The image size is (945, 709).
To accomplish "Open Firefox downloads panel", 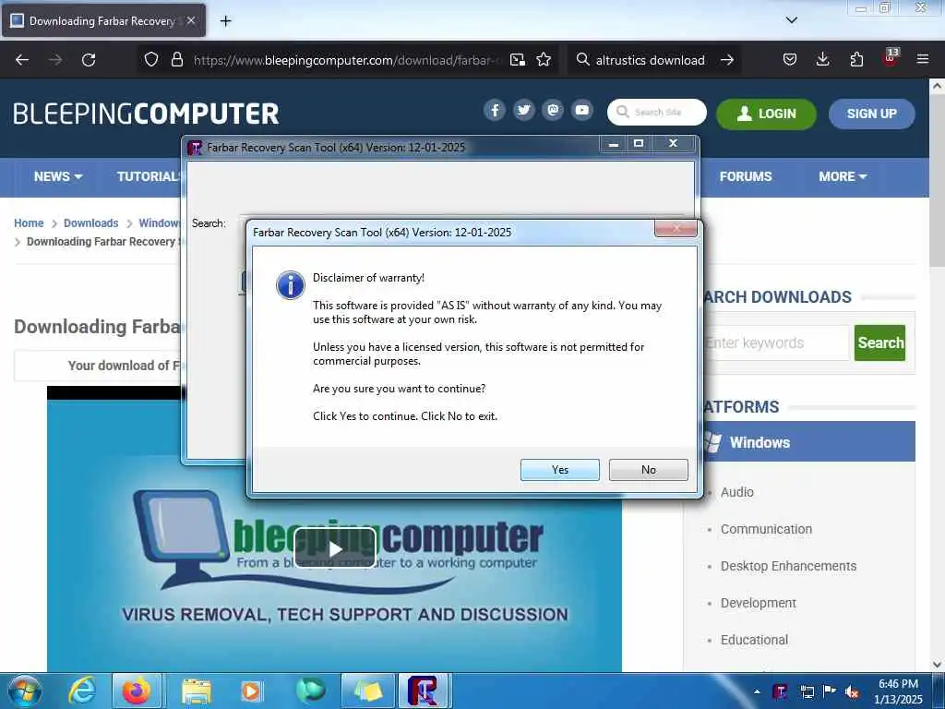I will pos(822,60).
